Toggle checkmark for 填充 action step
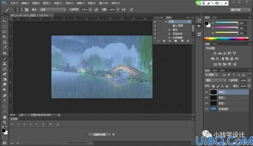Screen dimensions: 253x146 (x=155, y=30)
